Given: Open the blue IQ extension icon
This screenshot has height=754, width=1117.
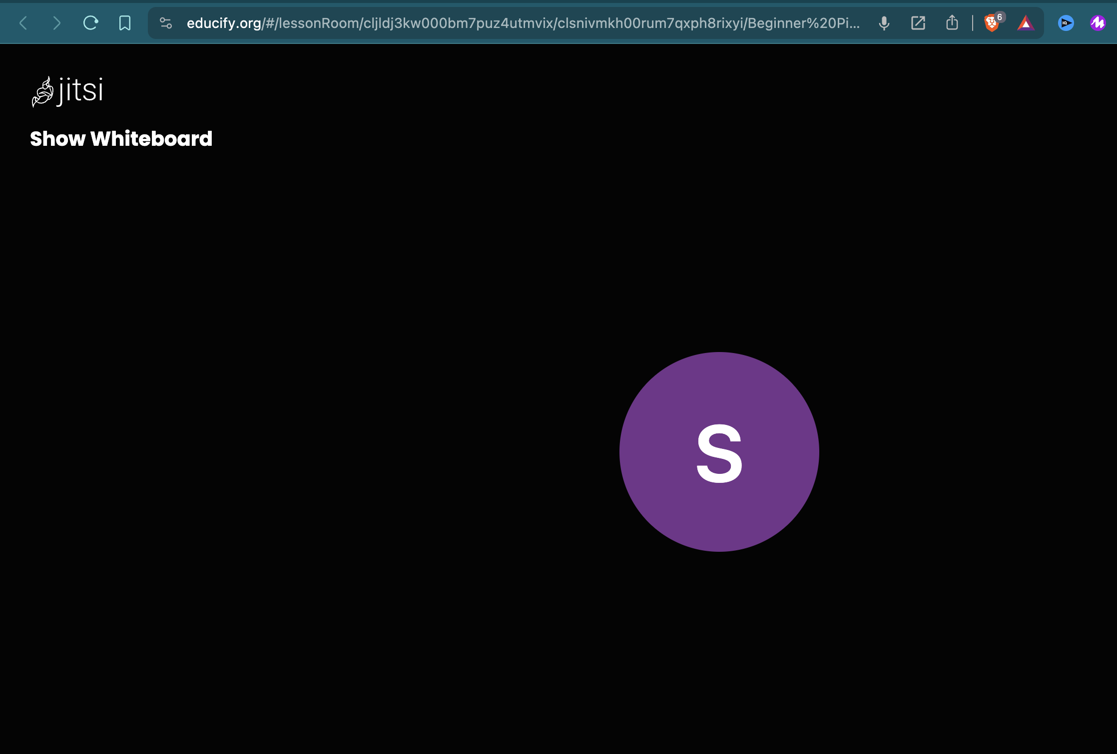Looking at the screenshot, I should point(1065,23).
